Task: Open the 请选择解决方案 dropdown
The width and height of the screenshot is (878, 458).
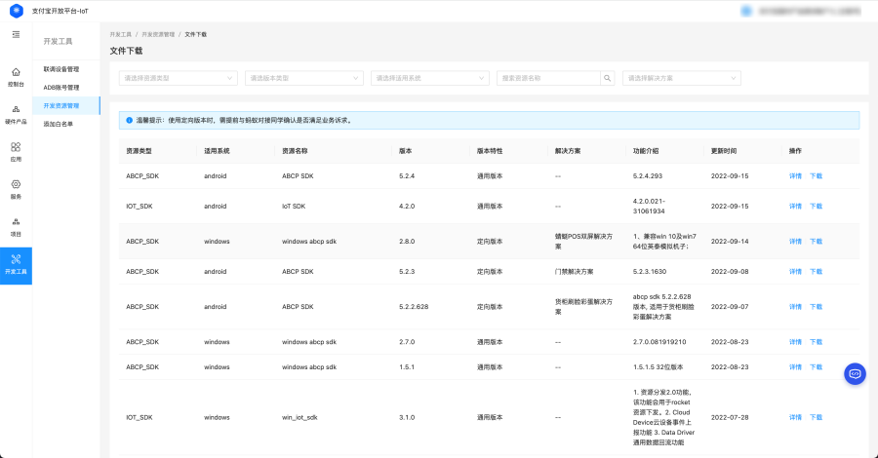Action: pyautogui.click(x=682, y=78)
